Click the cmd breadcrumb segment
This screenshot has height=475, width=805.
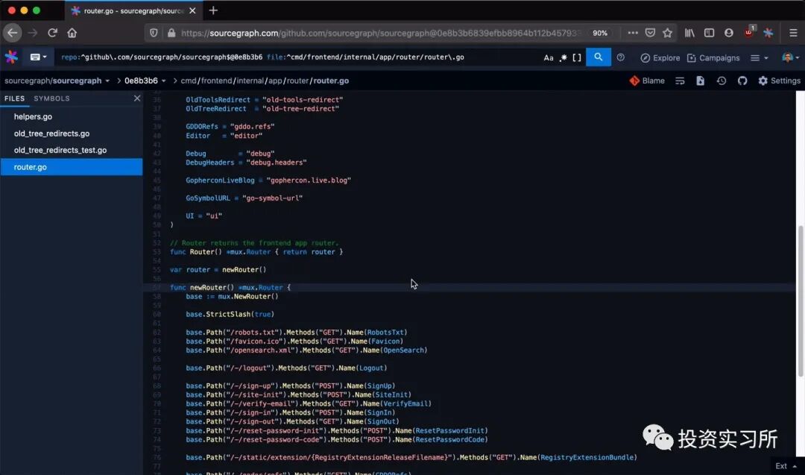[x=189, y=81]
